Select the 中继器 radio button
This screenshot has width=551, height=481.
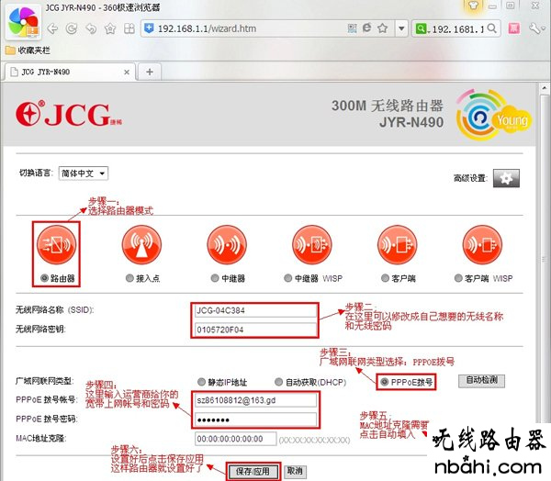point(215,278)
